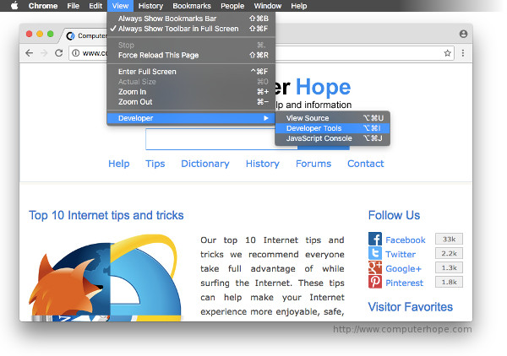Image resolution: width=507 pixels, height=356 pixels.
Task: Open Chrome's three-dot menu
Action: pyautogui.click(x=463, y=53)
